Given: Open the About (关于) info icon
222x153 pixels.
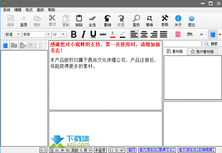Looking at the screenshot, I should 178,21.
